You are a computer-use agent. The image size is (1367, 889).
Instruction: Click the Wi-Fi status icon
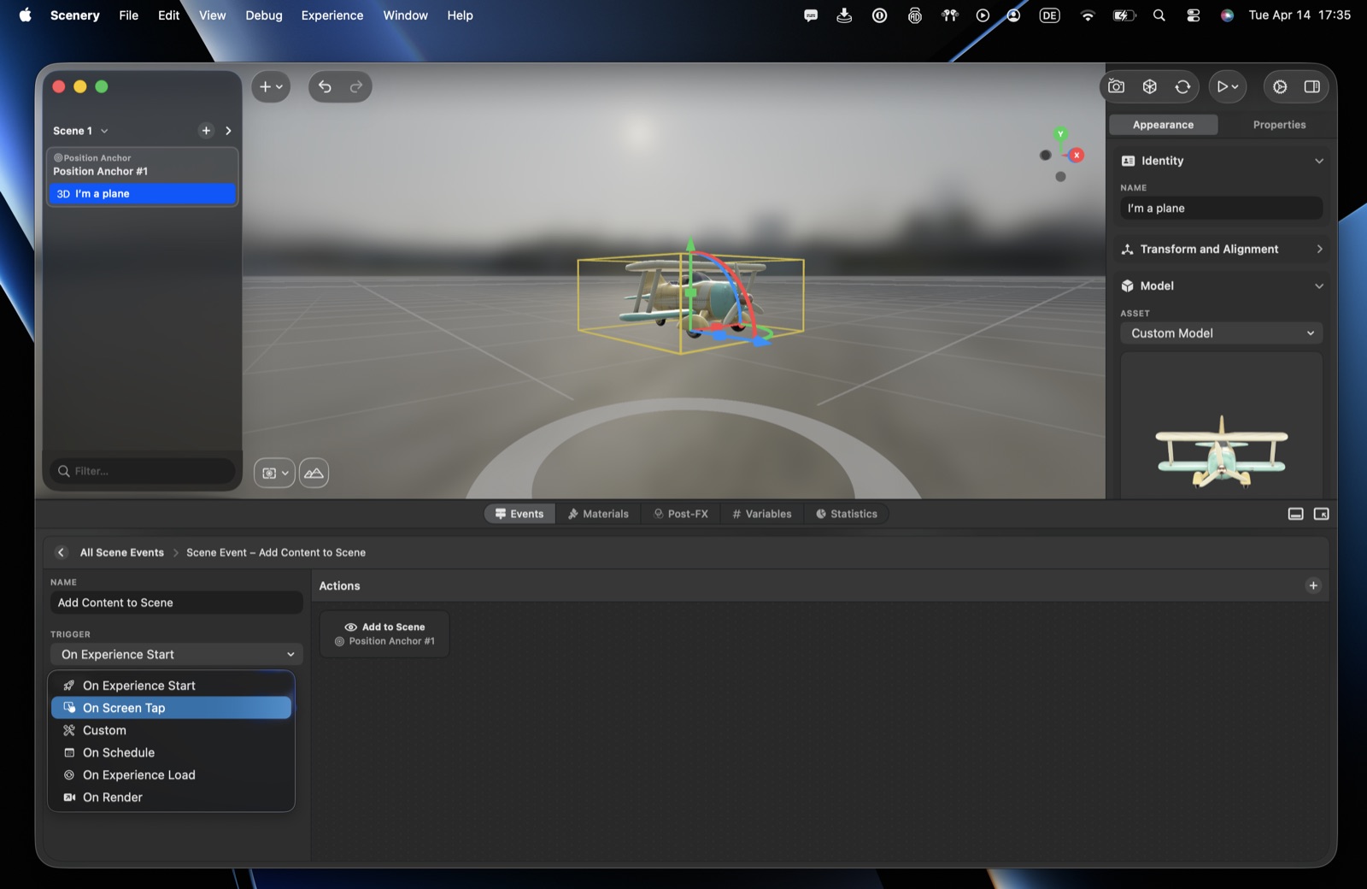coord(1088,15)
